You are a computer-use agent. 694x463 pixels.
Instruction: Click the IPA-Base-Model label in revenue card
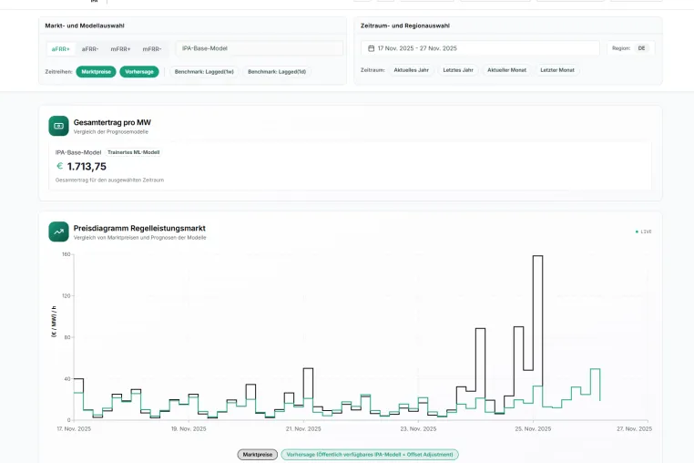point(78,152)
